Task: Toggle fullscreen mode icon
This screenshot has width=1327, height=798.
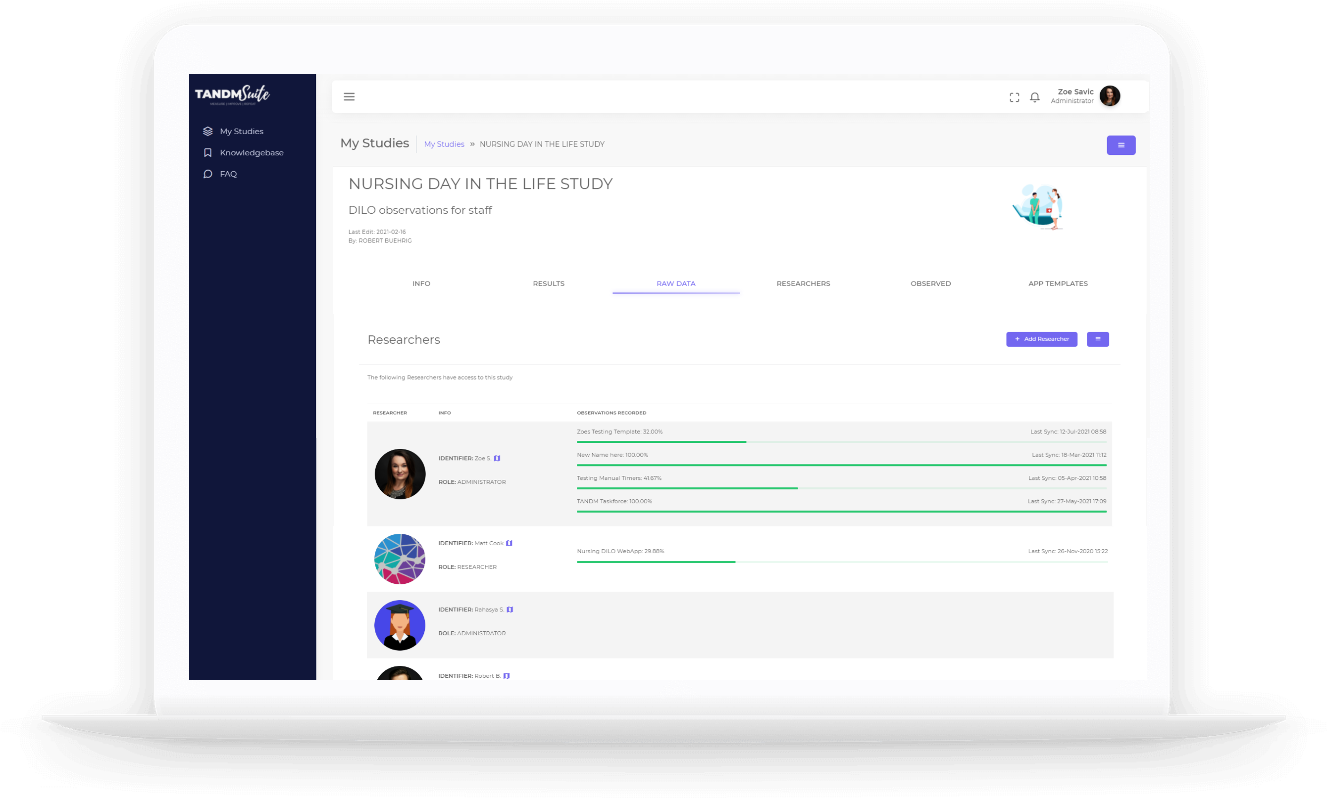Action: (1014, 97)
